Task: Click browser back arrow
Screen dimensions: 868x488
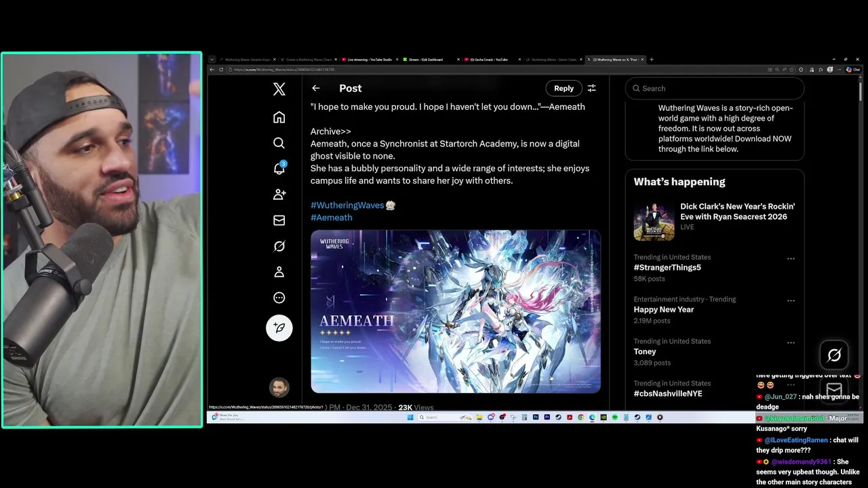Action: pos(212,69)
